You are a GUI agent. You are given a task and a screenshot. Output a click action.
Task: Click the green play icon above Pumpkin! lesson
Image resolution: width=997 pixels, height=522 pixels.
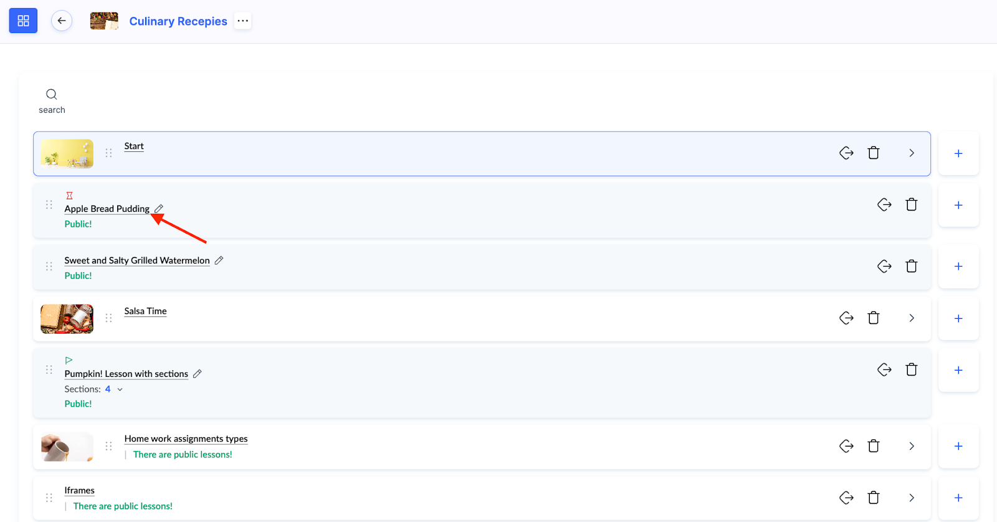pos(69,360)
